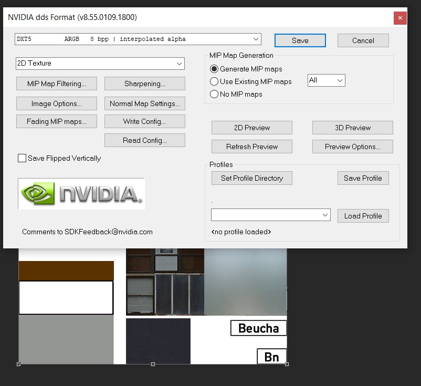421x386 pixels.
Task: Open Normal Map Settings
Action: pyautogui.click(x=145, y=103)
